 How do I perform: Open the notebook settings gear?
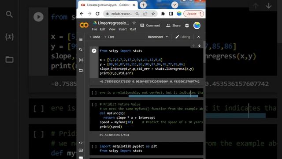tap(187, 26)
